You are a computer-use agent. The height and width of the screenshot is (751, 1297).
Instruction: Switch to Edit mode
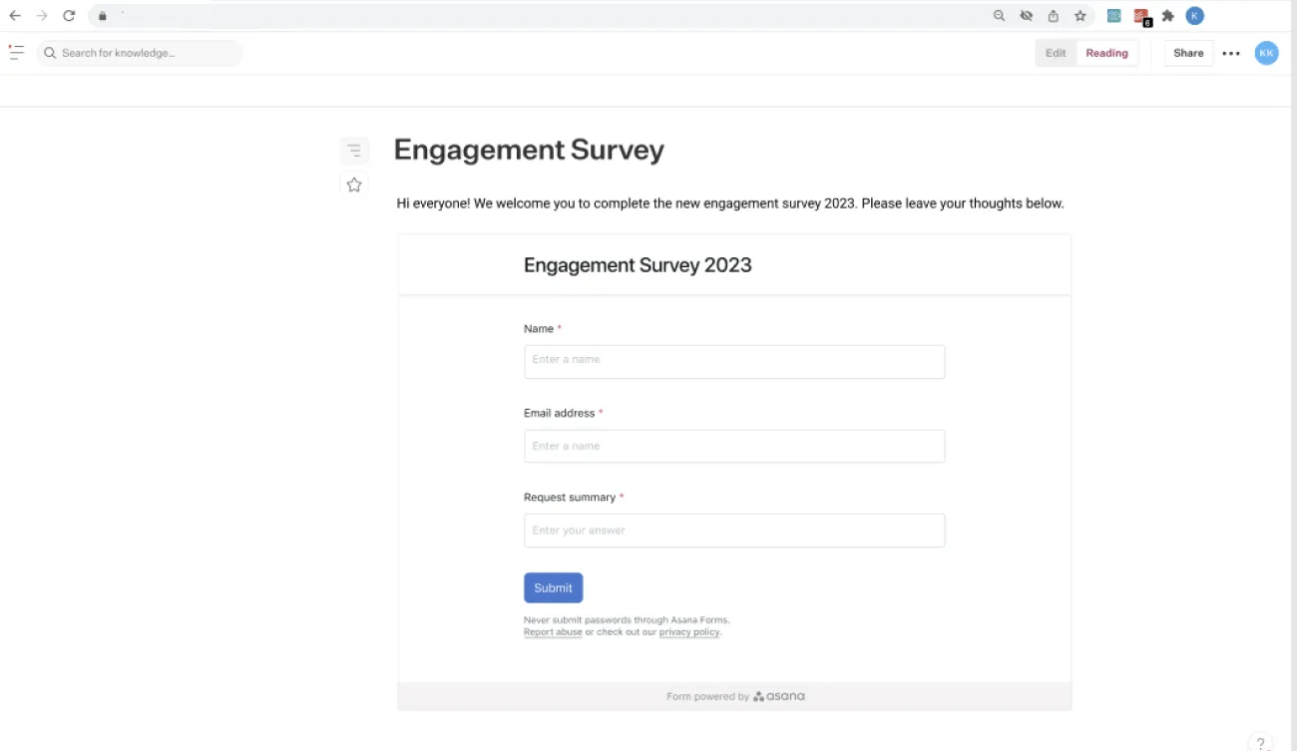(1056, 53)
